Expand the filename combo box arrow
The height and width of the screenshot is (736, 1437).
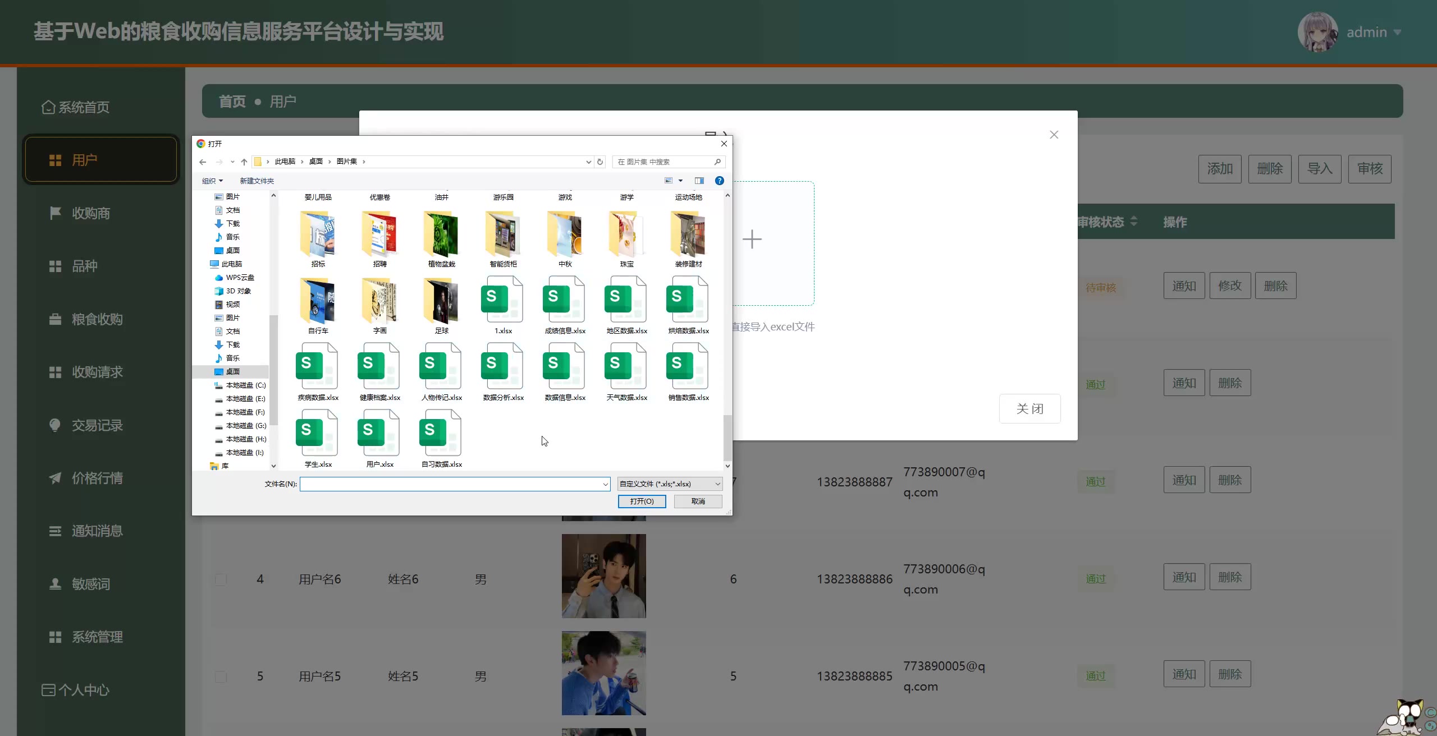[605, 484]
